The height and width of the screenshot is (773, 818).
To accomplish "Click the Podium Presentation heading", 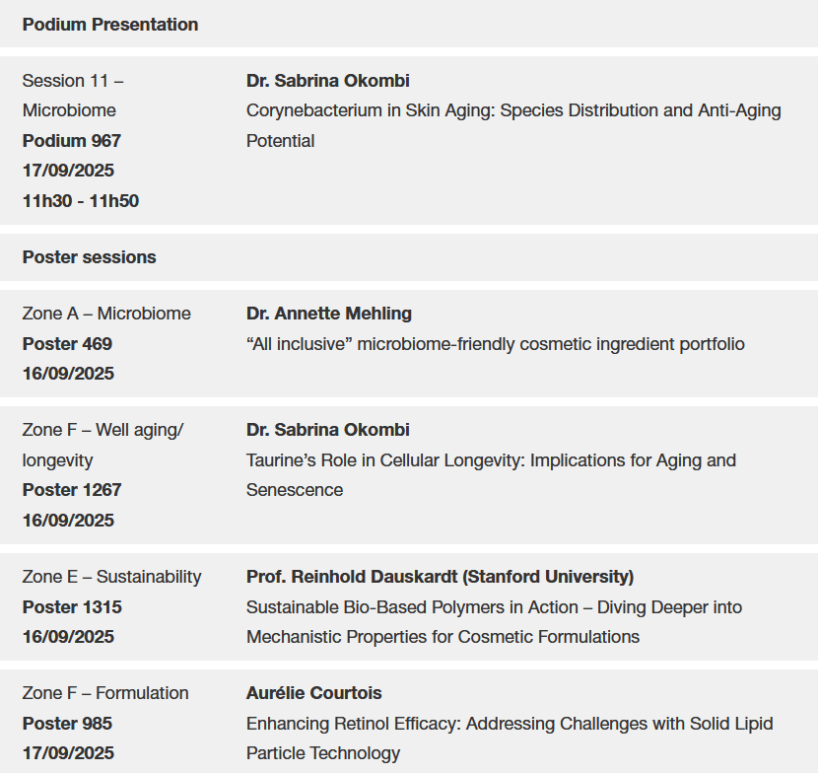I will point(110,25).
